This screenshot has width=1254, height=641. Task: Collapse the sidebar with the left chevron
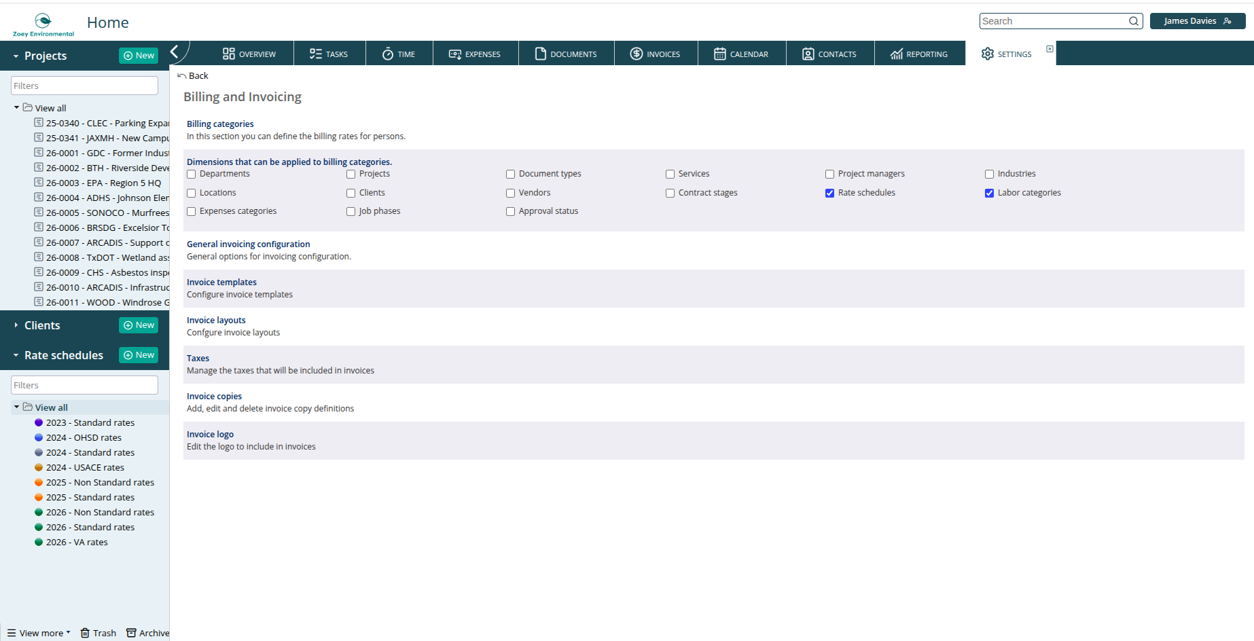click(175, 52)
